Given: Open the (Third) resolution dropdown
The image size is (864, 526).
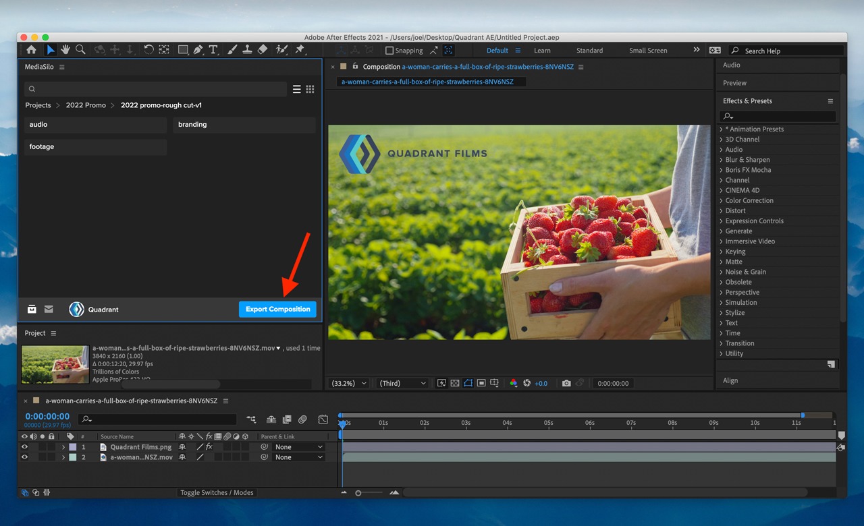Looking at the screenshot, I should coord(402,383).
